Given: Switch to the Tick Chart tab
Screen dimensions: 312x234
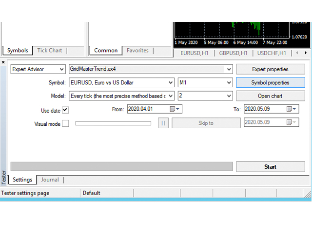Looking at the screenshot, I should coord(50,51).
